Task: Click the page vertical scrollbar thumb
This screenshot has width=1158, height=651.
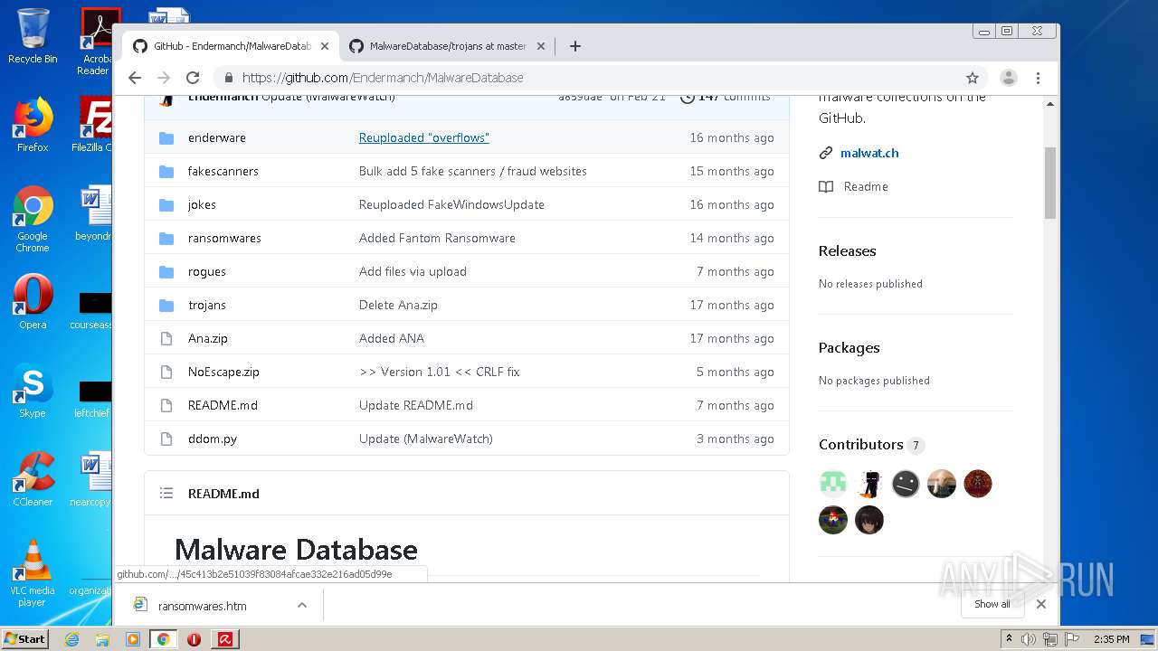Action: coord(1050,183)
